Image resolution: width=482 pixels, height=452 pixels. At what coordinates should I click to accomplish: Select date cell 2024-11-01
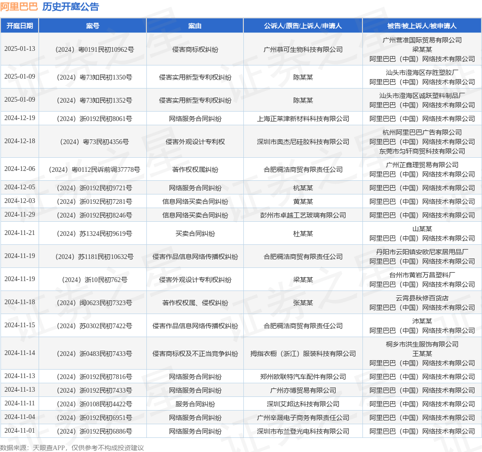20,430
